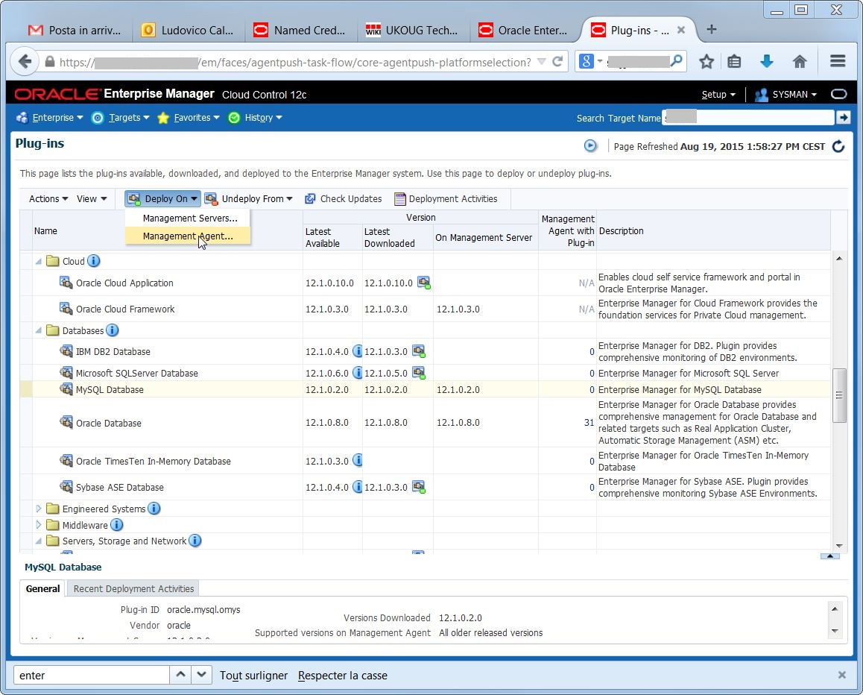
Task: Refresh the Plug-ins page using the circular arrow
Action: [x=838, y=146]
